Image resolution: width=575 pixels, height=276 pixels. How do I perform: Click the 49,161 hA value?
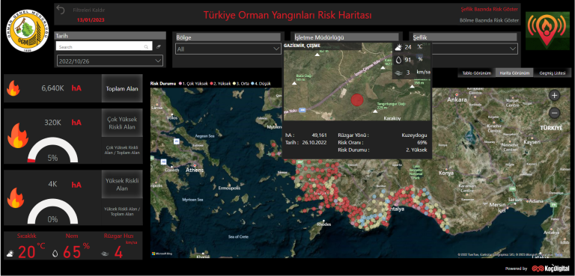point(320,135)
